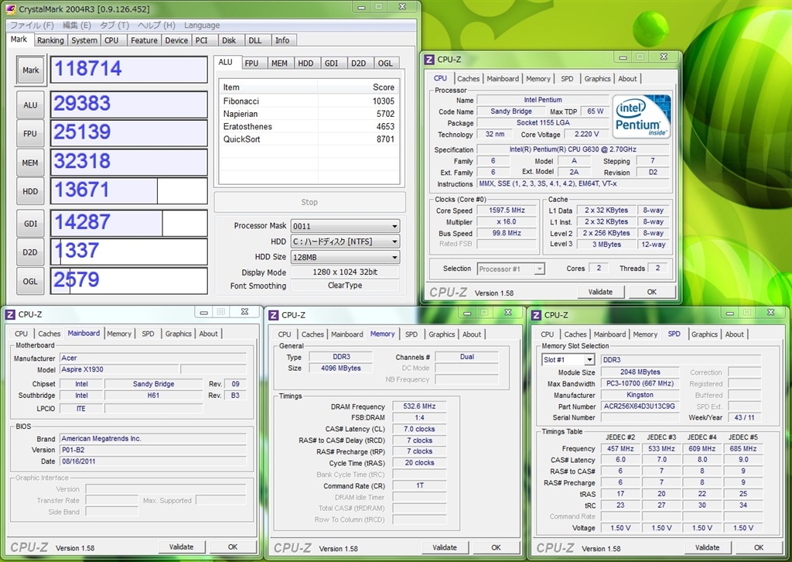Viewport: 792px width, 562px height.
Task: Start the HDD benchmark button
Action: click(30, 191)
